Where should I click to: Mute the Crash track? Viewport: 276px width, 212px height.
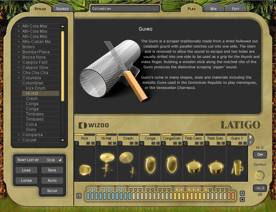131,143
